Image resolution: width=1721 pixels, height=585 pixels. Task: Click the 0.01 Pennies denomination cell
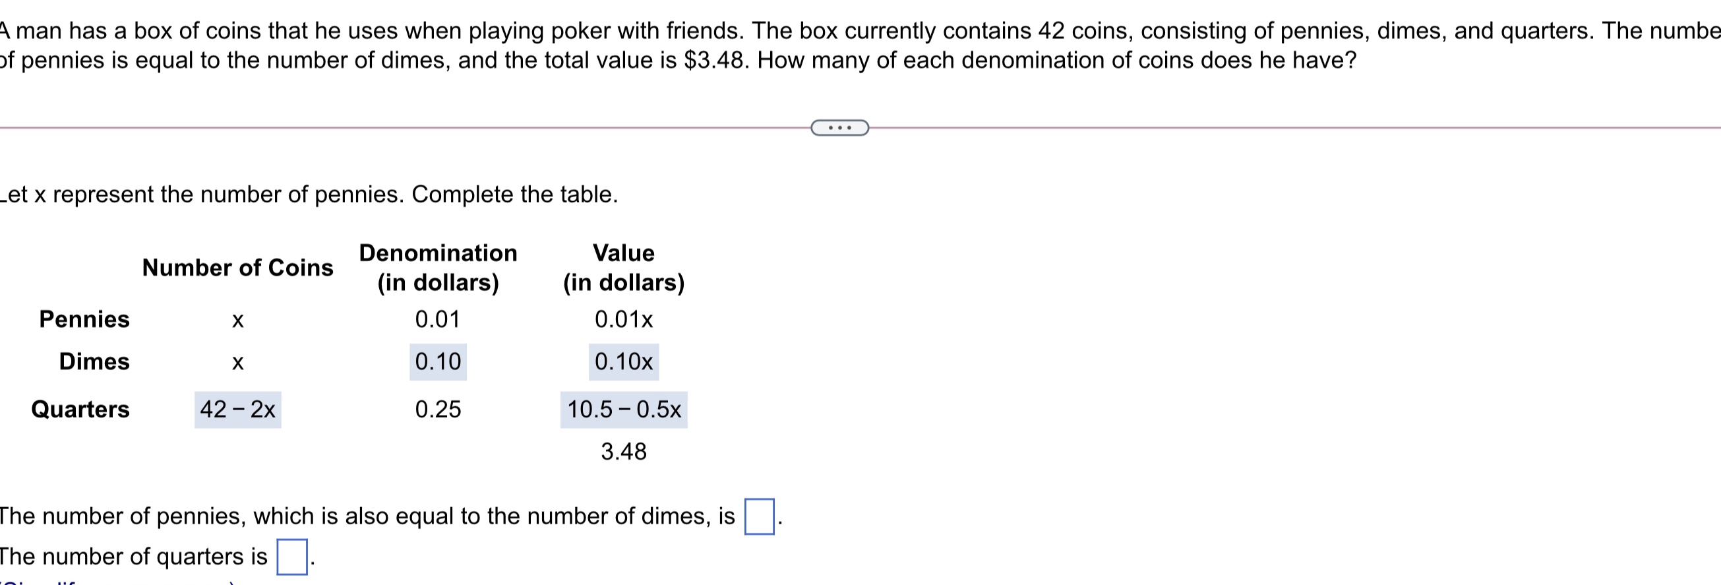[x=438, y=320]
